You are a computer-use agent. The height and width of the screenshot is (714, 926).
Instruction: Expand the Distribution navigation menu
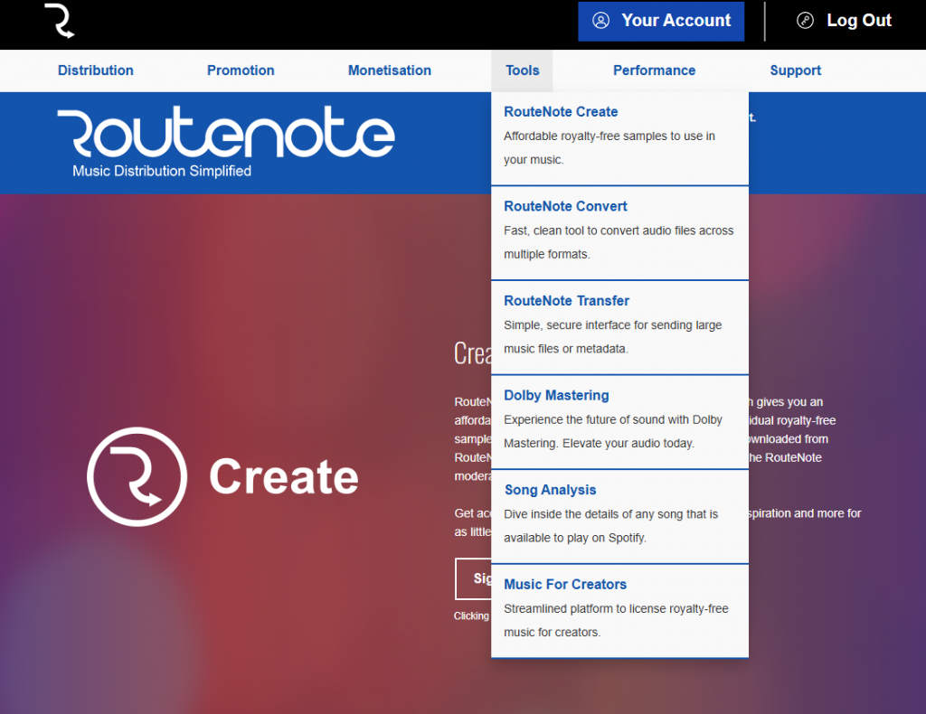pos(96,70)
